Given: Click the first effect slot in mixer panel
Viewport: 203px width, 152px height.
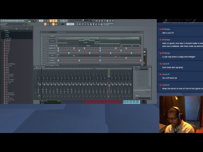Looking at the screenshot, I should coord(141,71).
